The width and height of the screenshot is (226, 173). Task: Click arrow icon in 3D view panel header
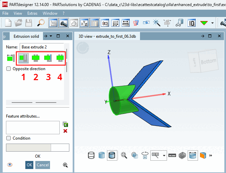click(x=203, y=36)
